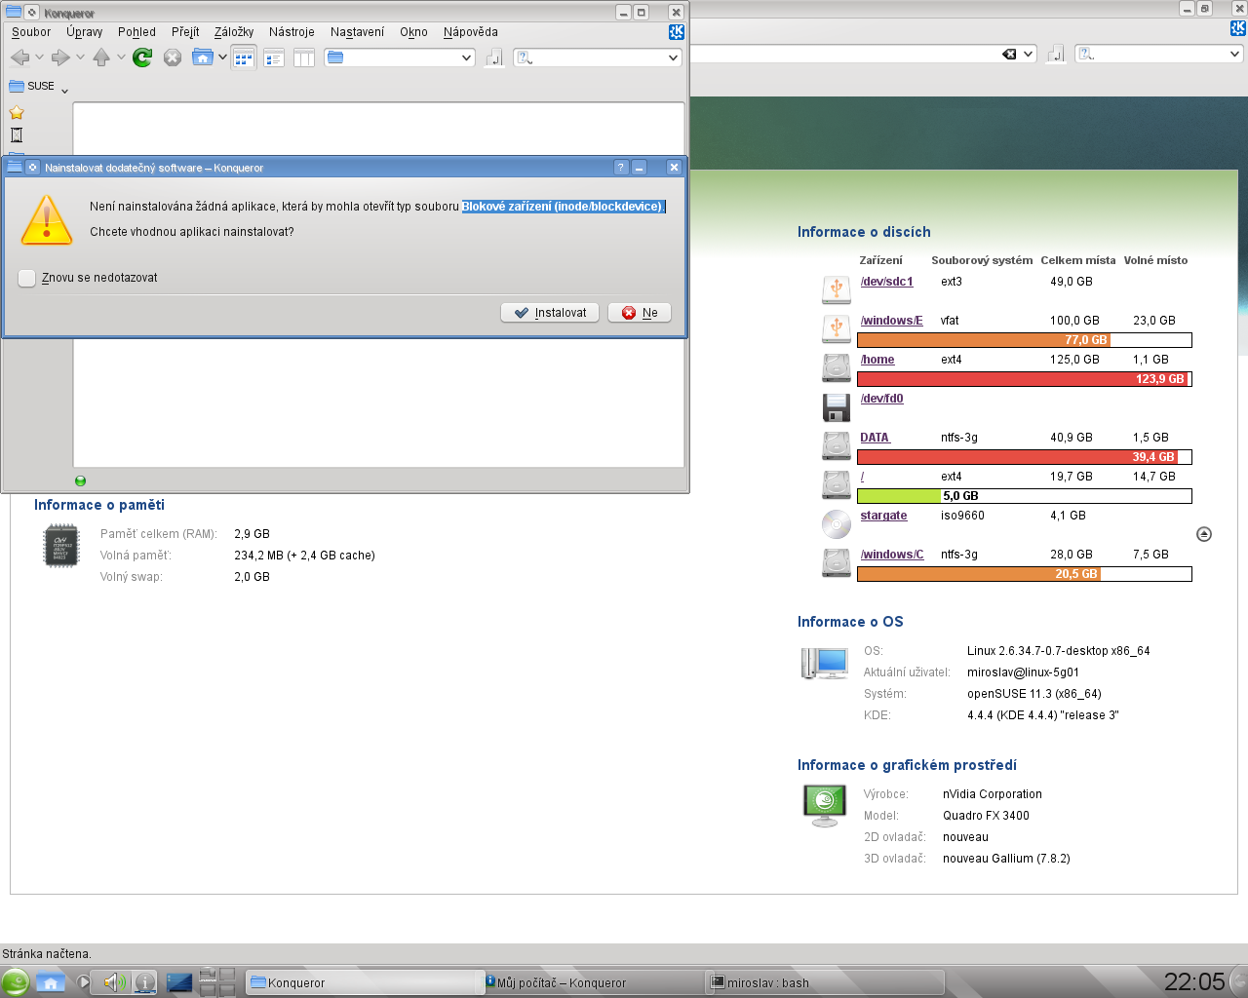
Task: Click the front Konqueror search field
Action: tap(599, 58)
